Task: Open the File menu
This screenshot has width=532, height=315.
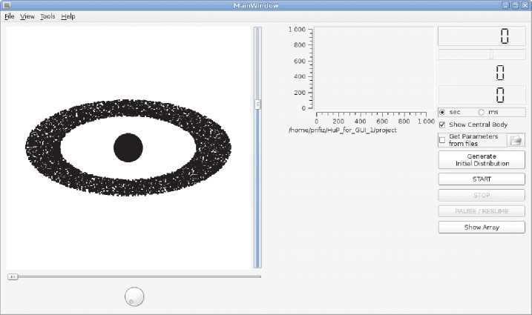Action: [10, 16]
